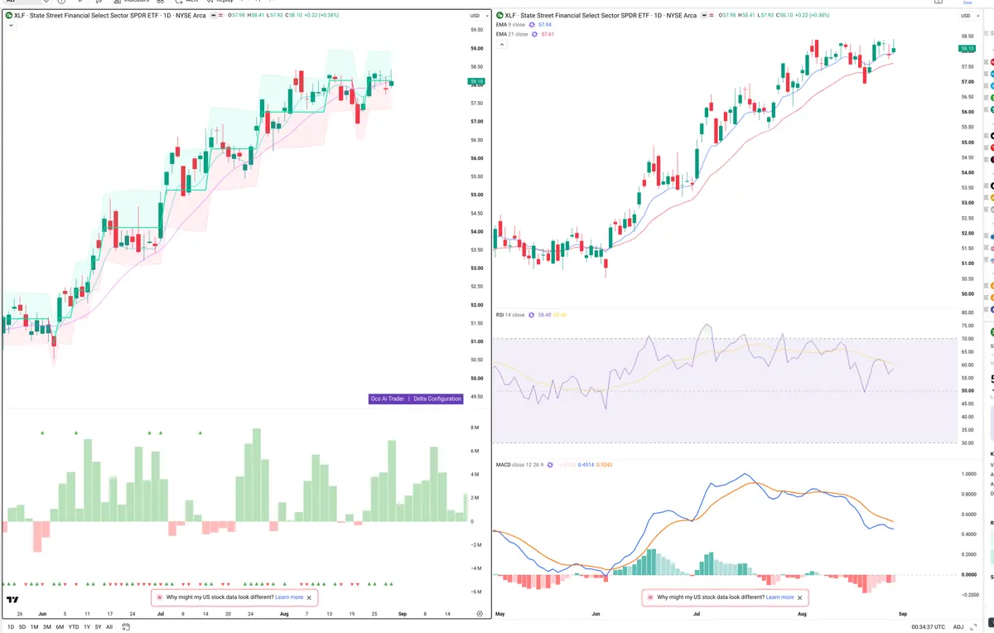Image resolution: width=994 pixels, height=633 pixels.
Task: Follow Learn more link on right chart
Action: (779, 597)
